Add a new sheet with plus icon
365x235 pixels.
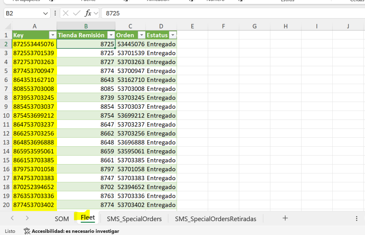pos(285,218)
